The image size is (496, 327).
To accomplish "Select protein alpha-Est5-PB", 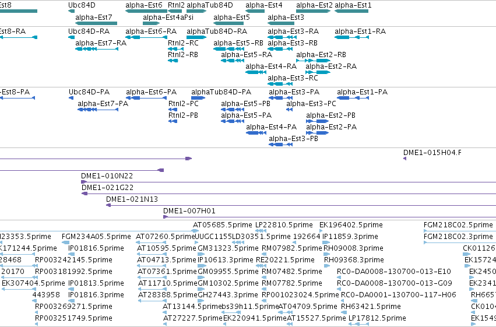I will [246, 104].
